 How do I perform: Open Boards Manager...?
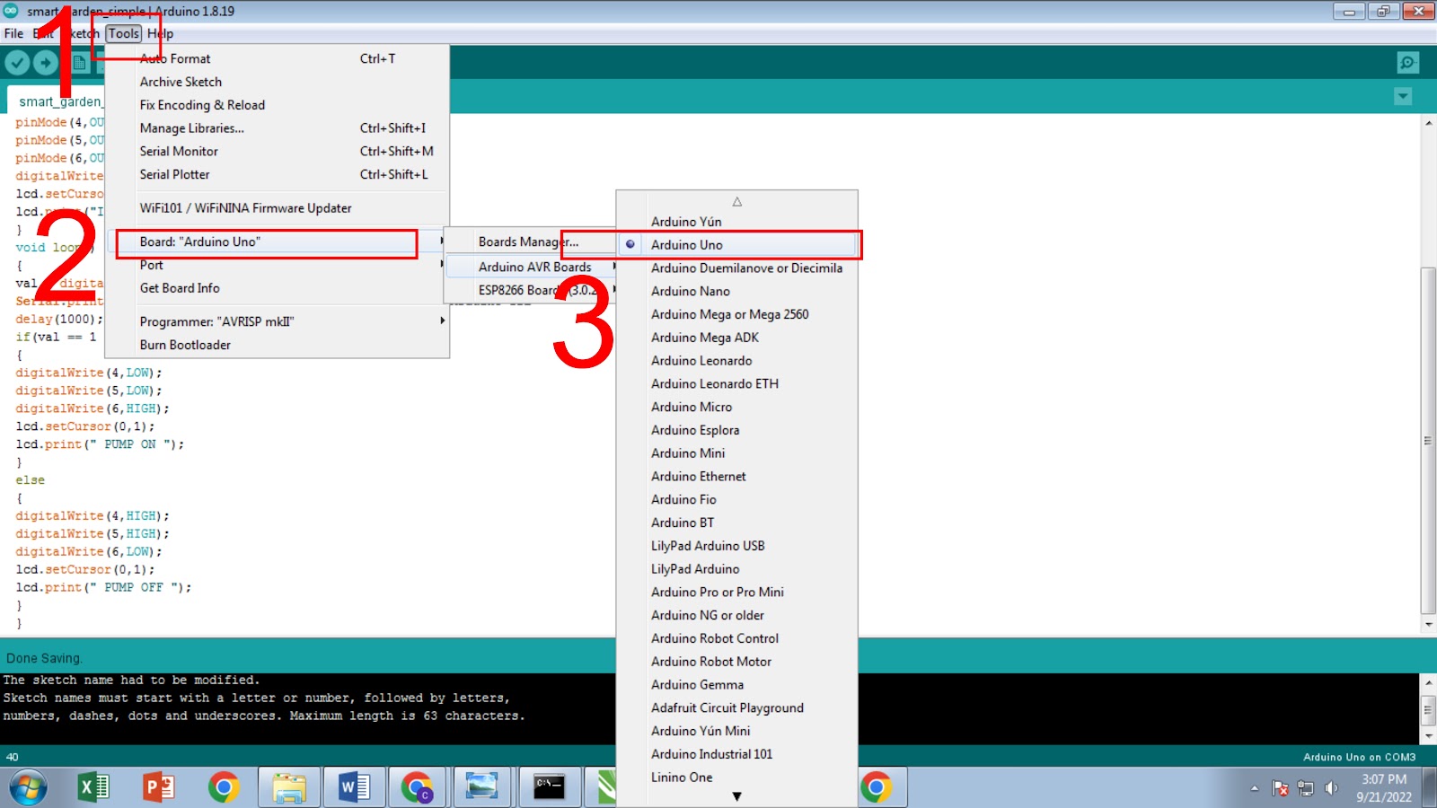[x=529, y=242]
